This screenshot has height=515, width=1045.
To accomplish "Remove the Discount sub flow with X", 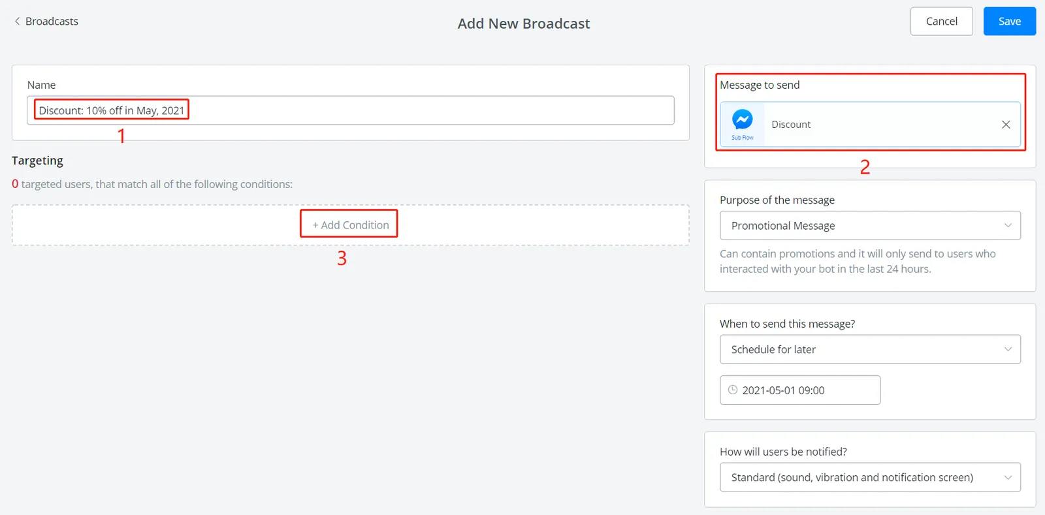I will pos(1006,125).
